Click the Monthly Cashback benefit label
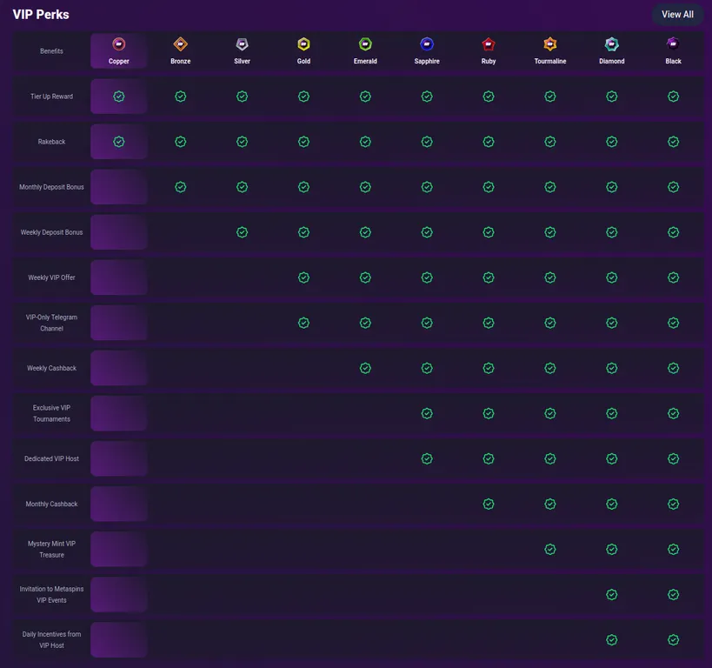The width and height of the screenshot is (712, 668). 52,504
